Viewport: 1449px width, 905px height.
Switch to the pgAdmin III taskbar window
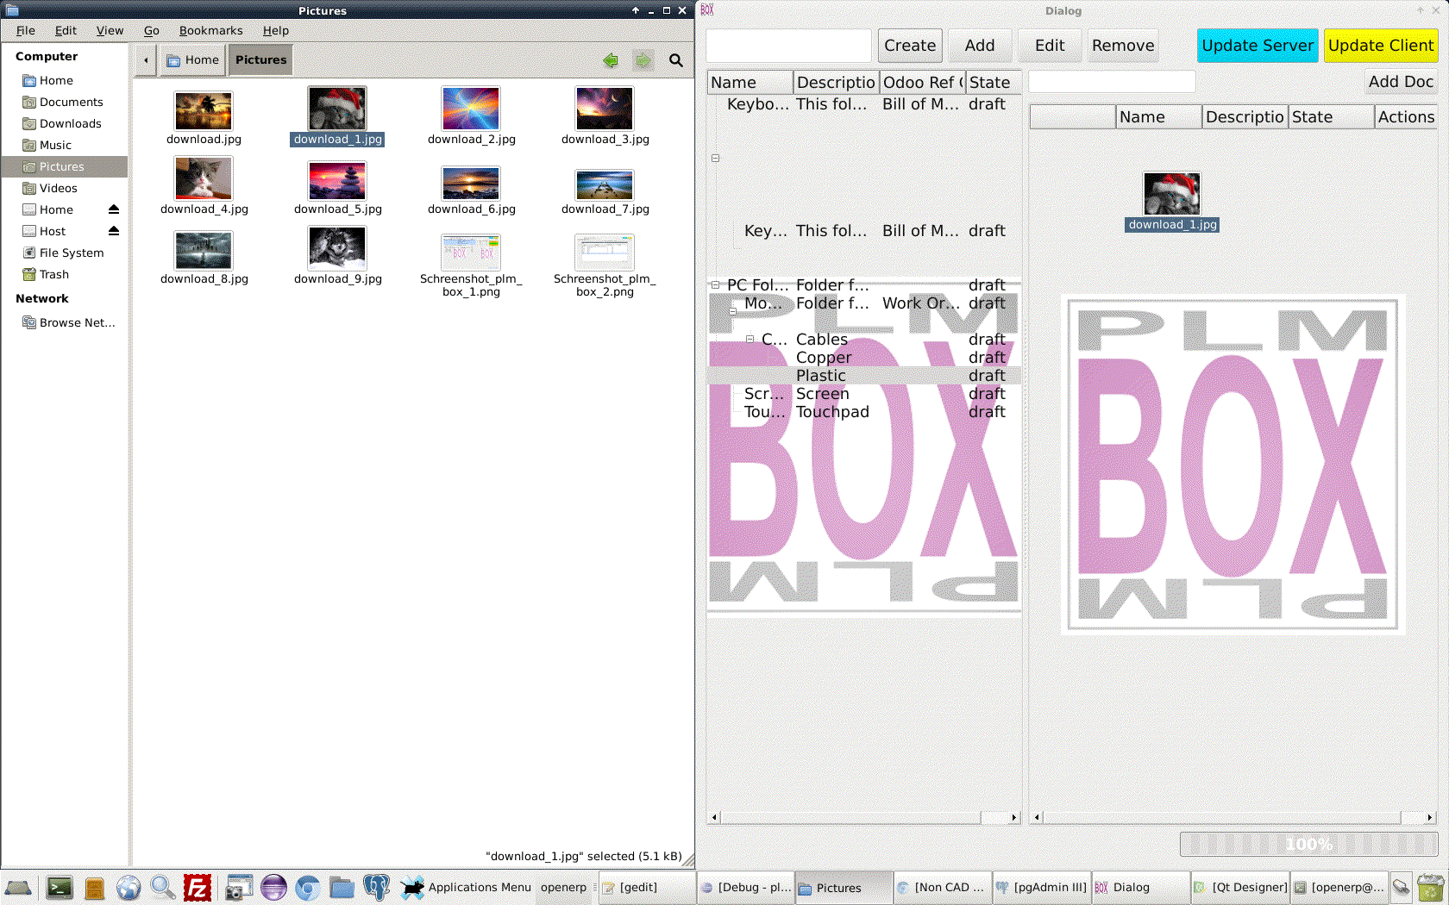(1041, 887)
